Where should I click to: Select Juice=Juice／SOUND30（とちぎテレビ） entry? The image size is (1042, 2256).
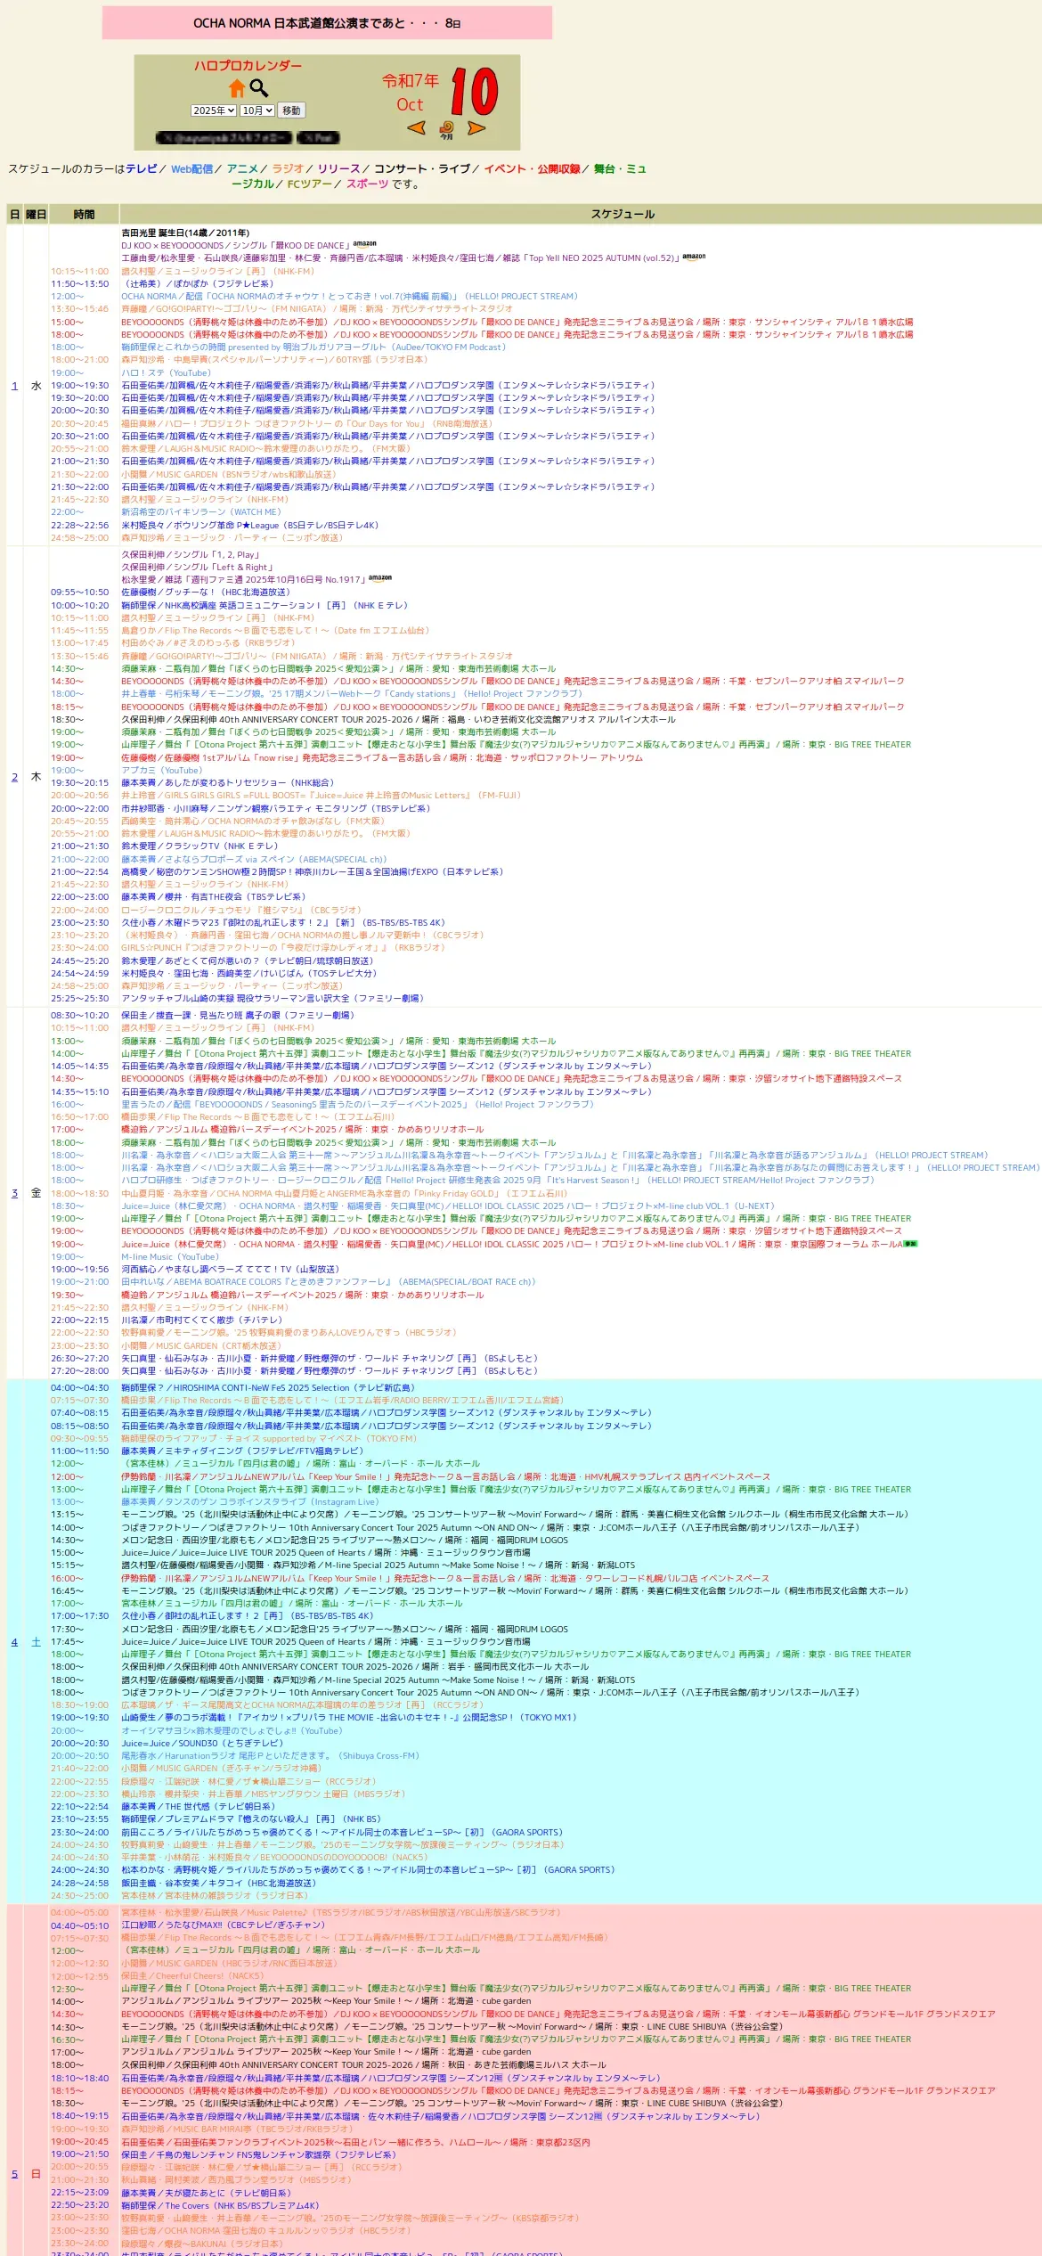pos(202,1744)
